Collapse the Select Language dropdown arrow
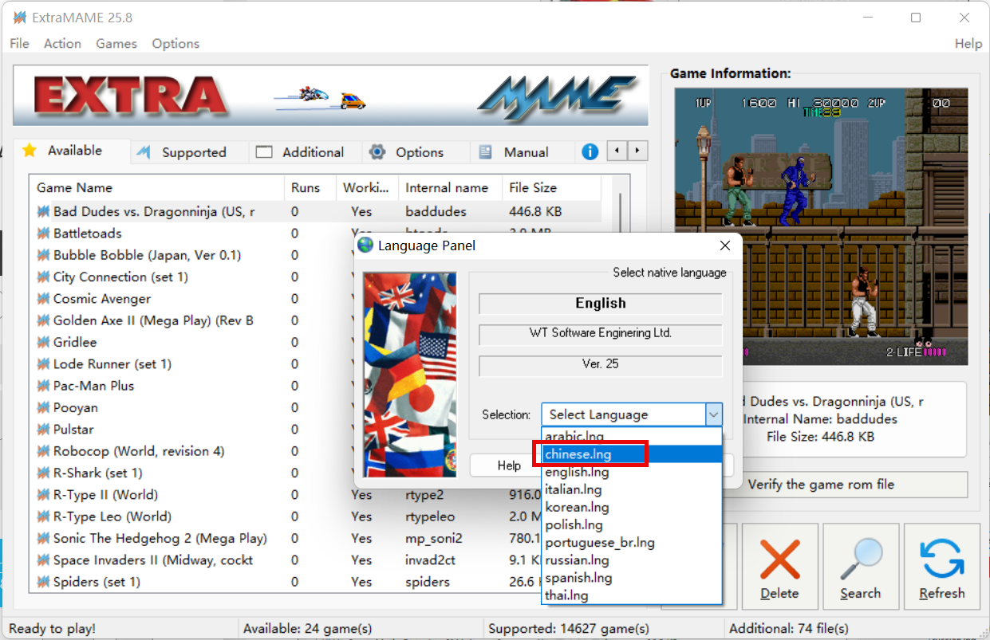Screen dimensions: 990x640 point(713,414)
